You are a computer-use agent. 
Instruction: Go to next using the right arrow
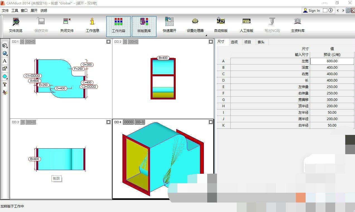click(x=343, y=10)
